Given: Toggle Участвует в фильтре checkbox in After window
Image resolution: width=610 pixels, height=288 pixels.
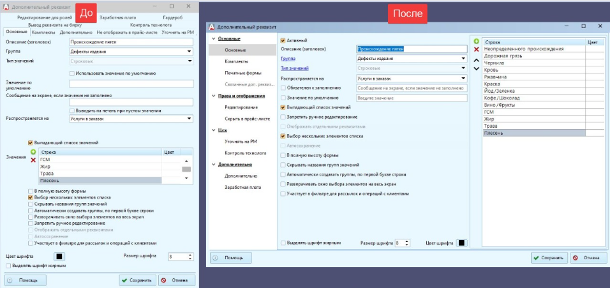Looking at the screenshot, I should coord(283,193).
